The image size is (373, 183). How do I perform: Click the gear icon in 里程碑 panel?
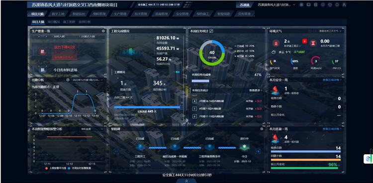(x=262, y=129)
